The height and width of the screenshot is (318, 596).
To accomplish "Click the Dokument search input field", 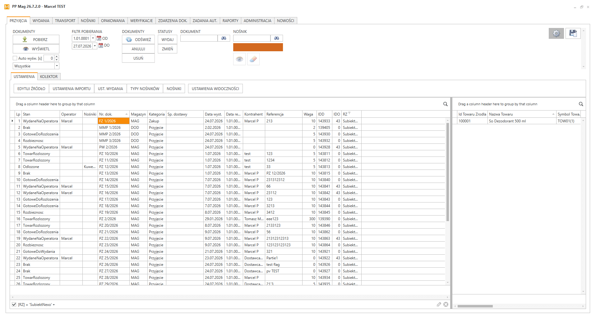I will click(199, 38).
